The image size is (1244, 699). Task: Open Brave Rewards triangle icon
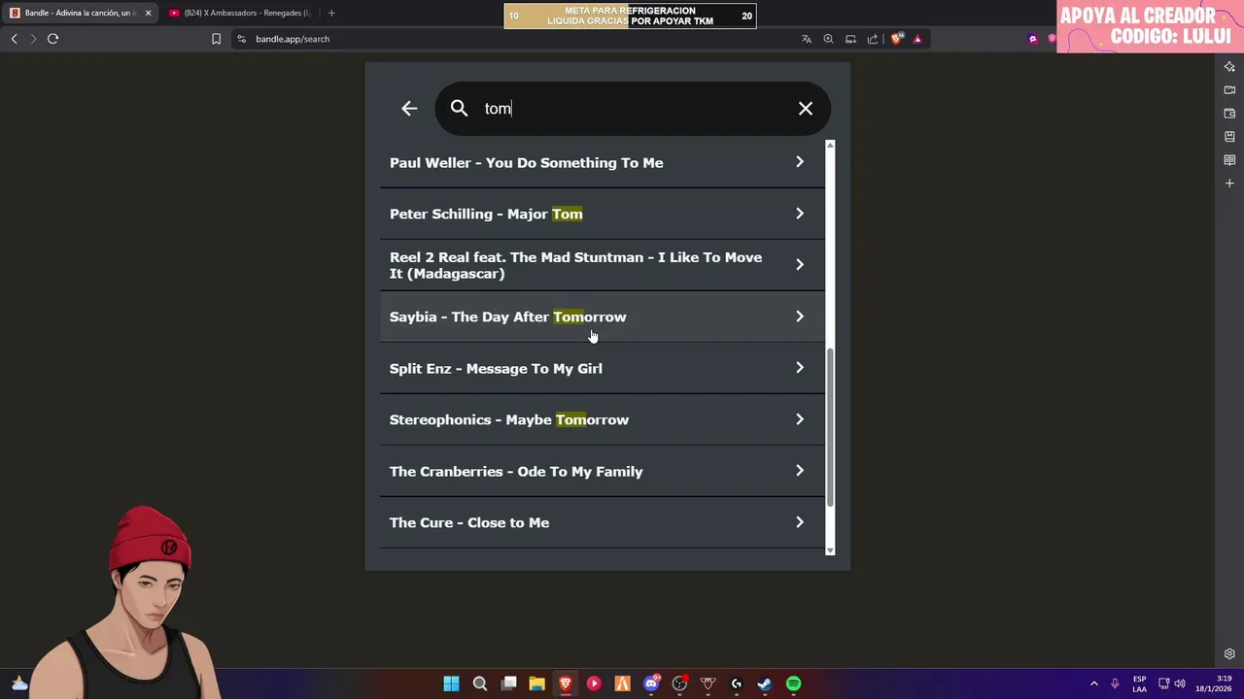coord(917,39)
